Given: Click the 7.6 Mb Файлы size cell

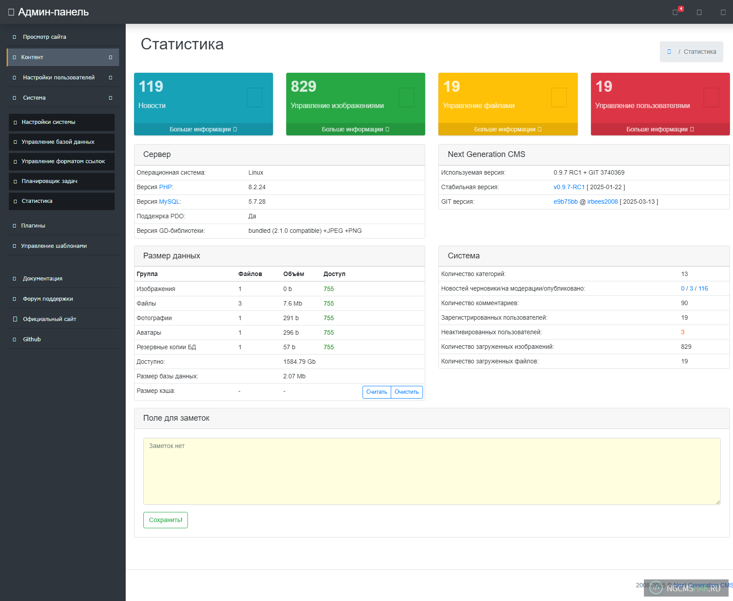Looking at the screenshot, I should [293, 303].
